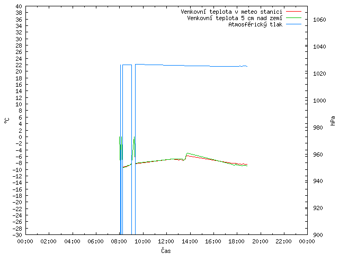Click pressure axis label '980'
339x254 pixels.
pyautogui.click(x=318, y=128)
